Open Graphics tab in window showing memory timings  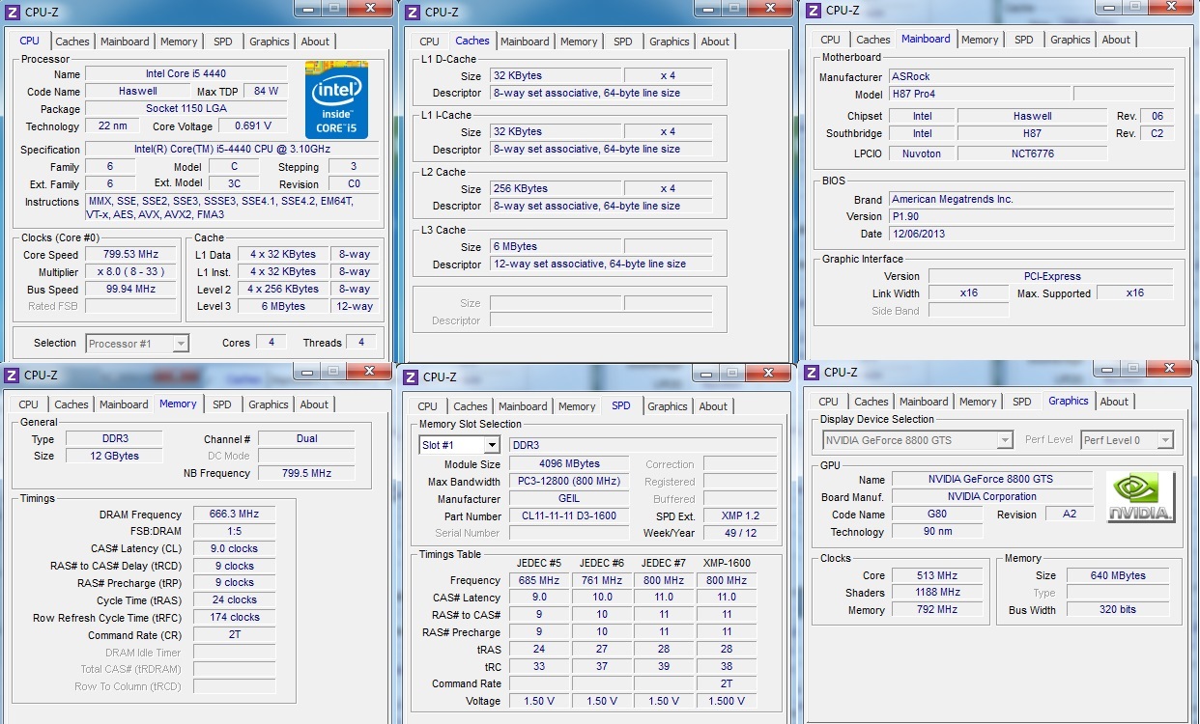(269, 404)
